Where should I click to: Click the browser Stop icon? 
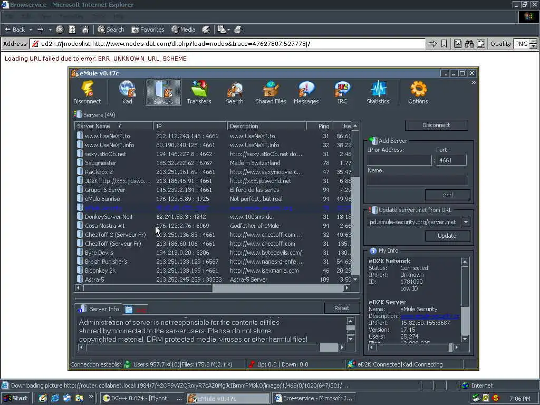pos(60,30)
